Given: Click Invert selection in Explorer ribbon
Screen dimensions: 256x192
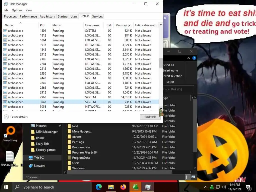Looking at the screenshot, I should [172, 76].
